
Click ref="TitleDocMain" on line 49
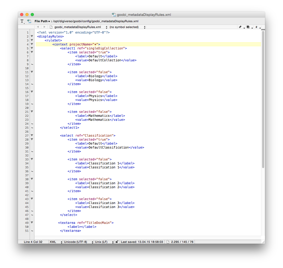pyautogui.click(x=95, y=223)
